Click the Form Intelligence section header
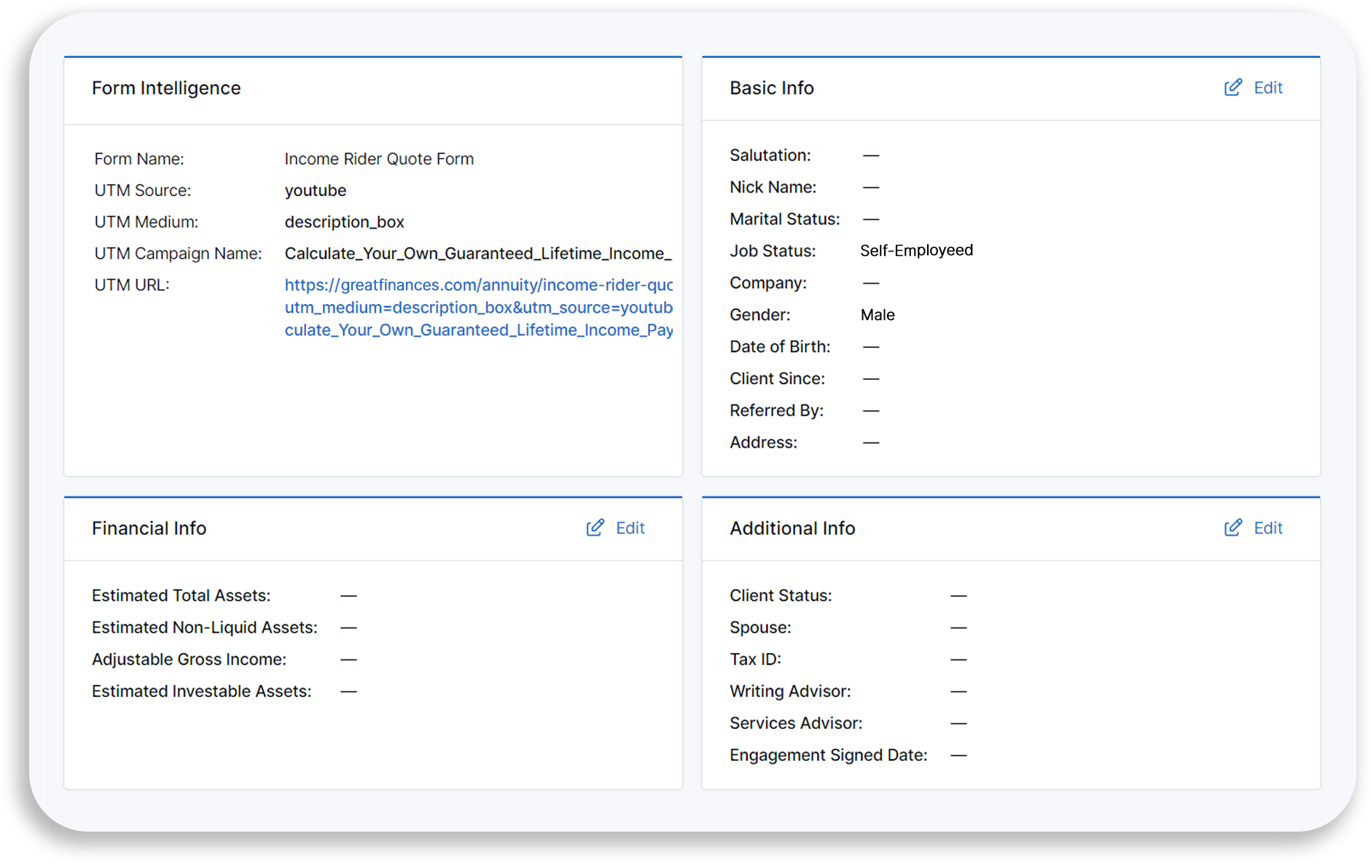The width and height of the screenshot is (1371, 863). point(166,87)
